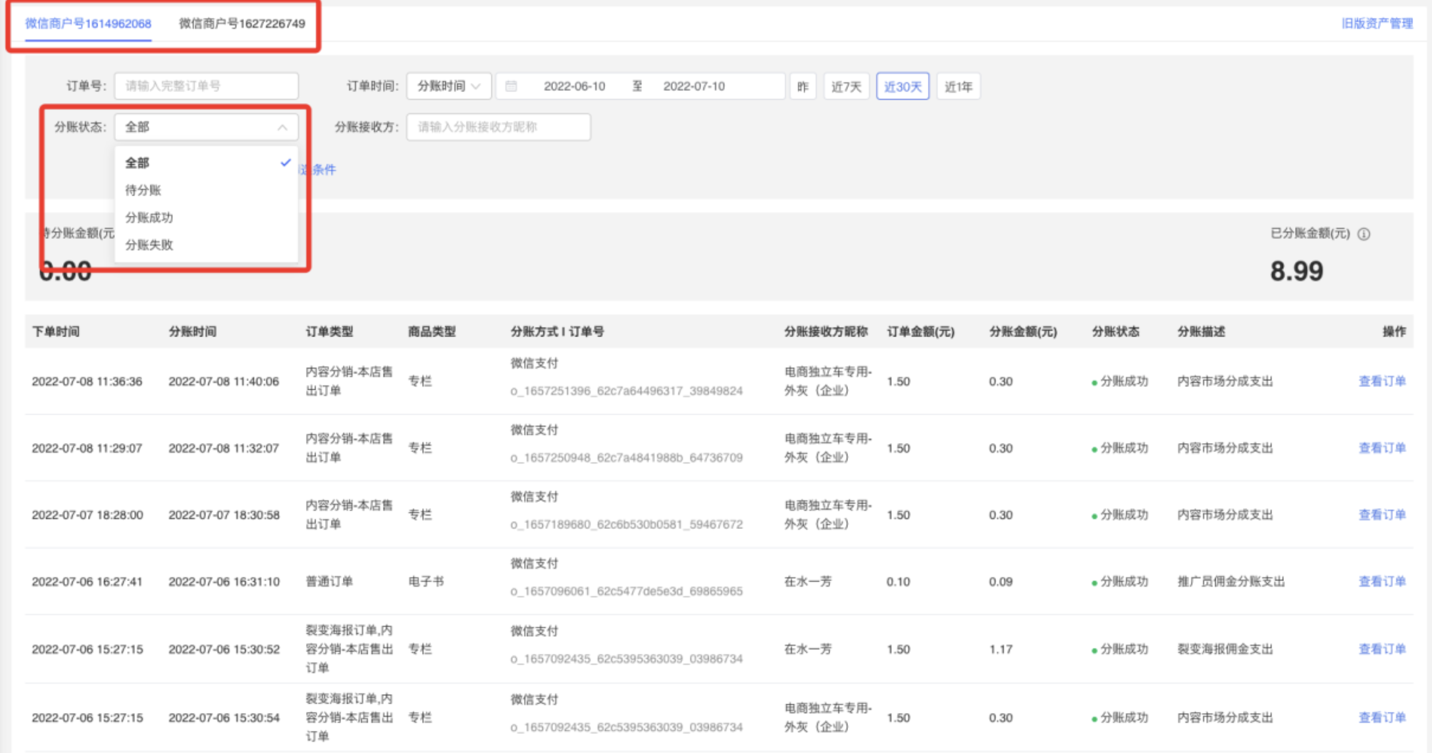Open 查看订单 for order 2022-07-08 11:36:36
Viewport: 1432px width, 753px height.
1382,381
